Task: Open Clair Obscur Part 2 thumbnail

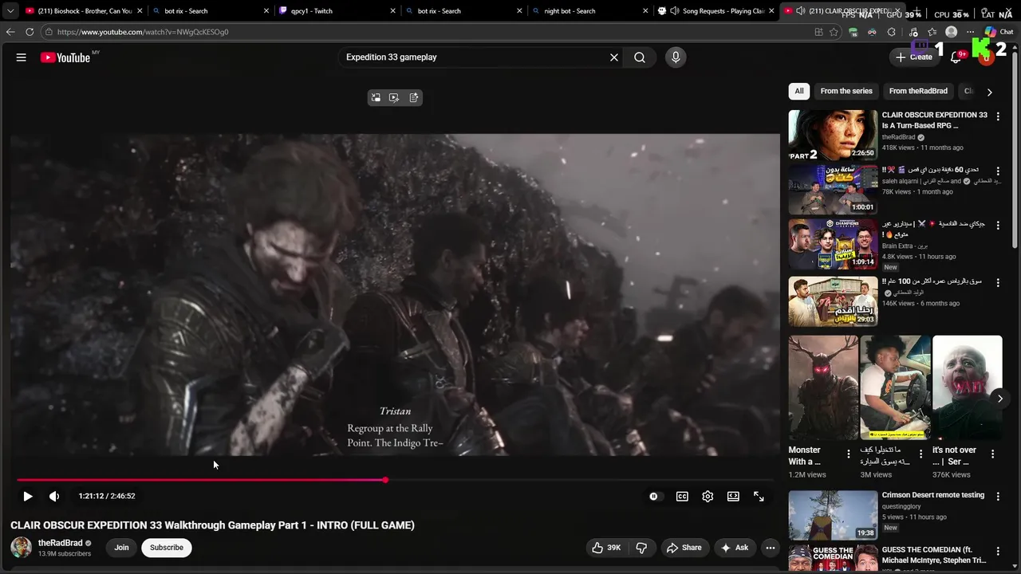Action: (x=833, y=136)
